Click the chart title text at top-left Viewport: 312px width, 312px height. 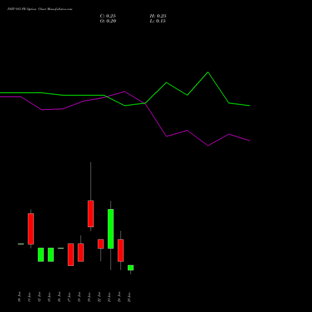click(x=40, y=9)
